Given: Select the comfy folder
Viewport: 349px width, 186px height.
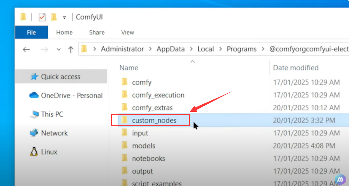Looking at the screenshot, I should tap(142, 83).
